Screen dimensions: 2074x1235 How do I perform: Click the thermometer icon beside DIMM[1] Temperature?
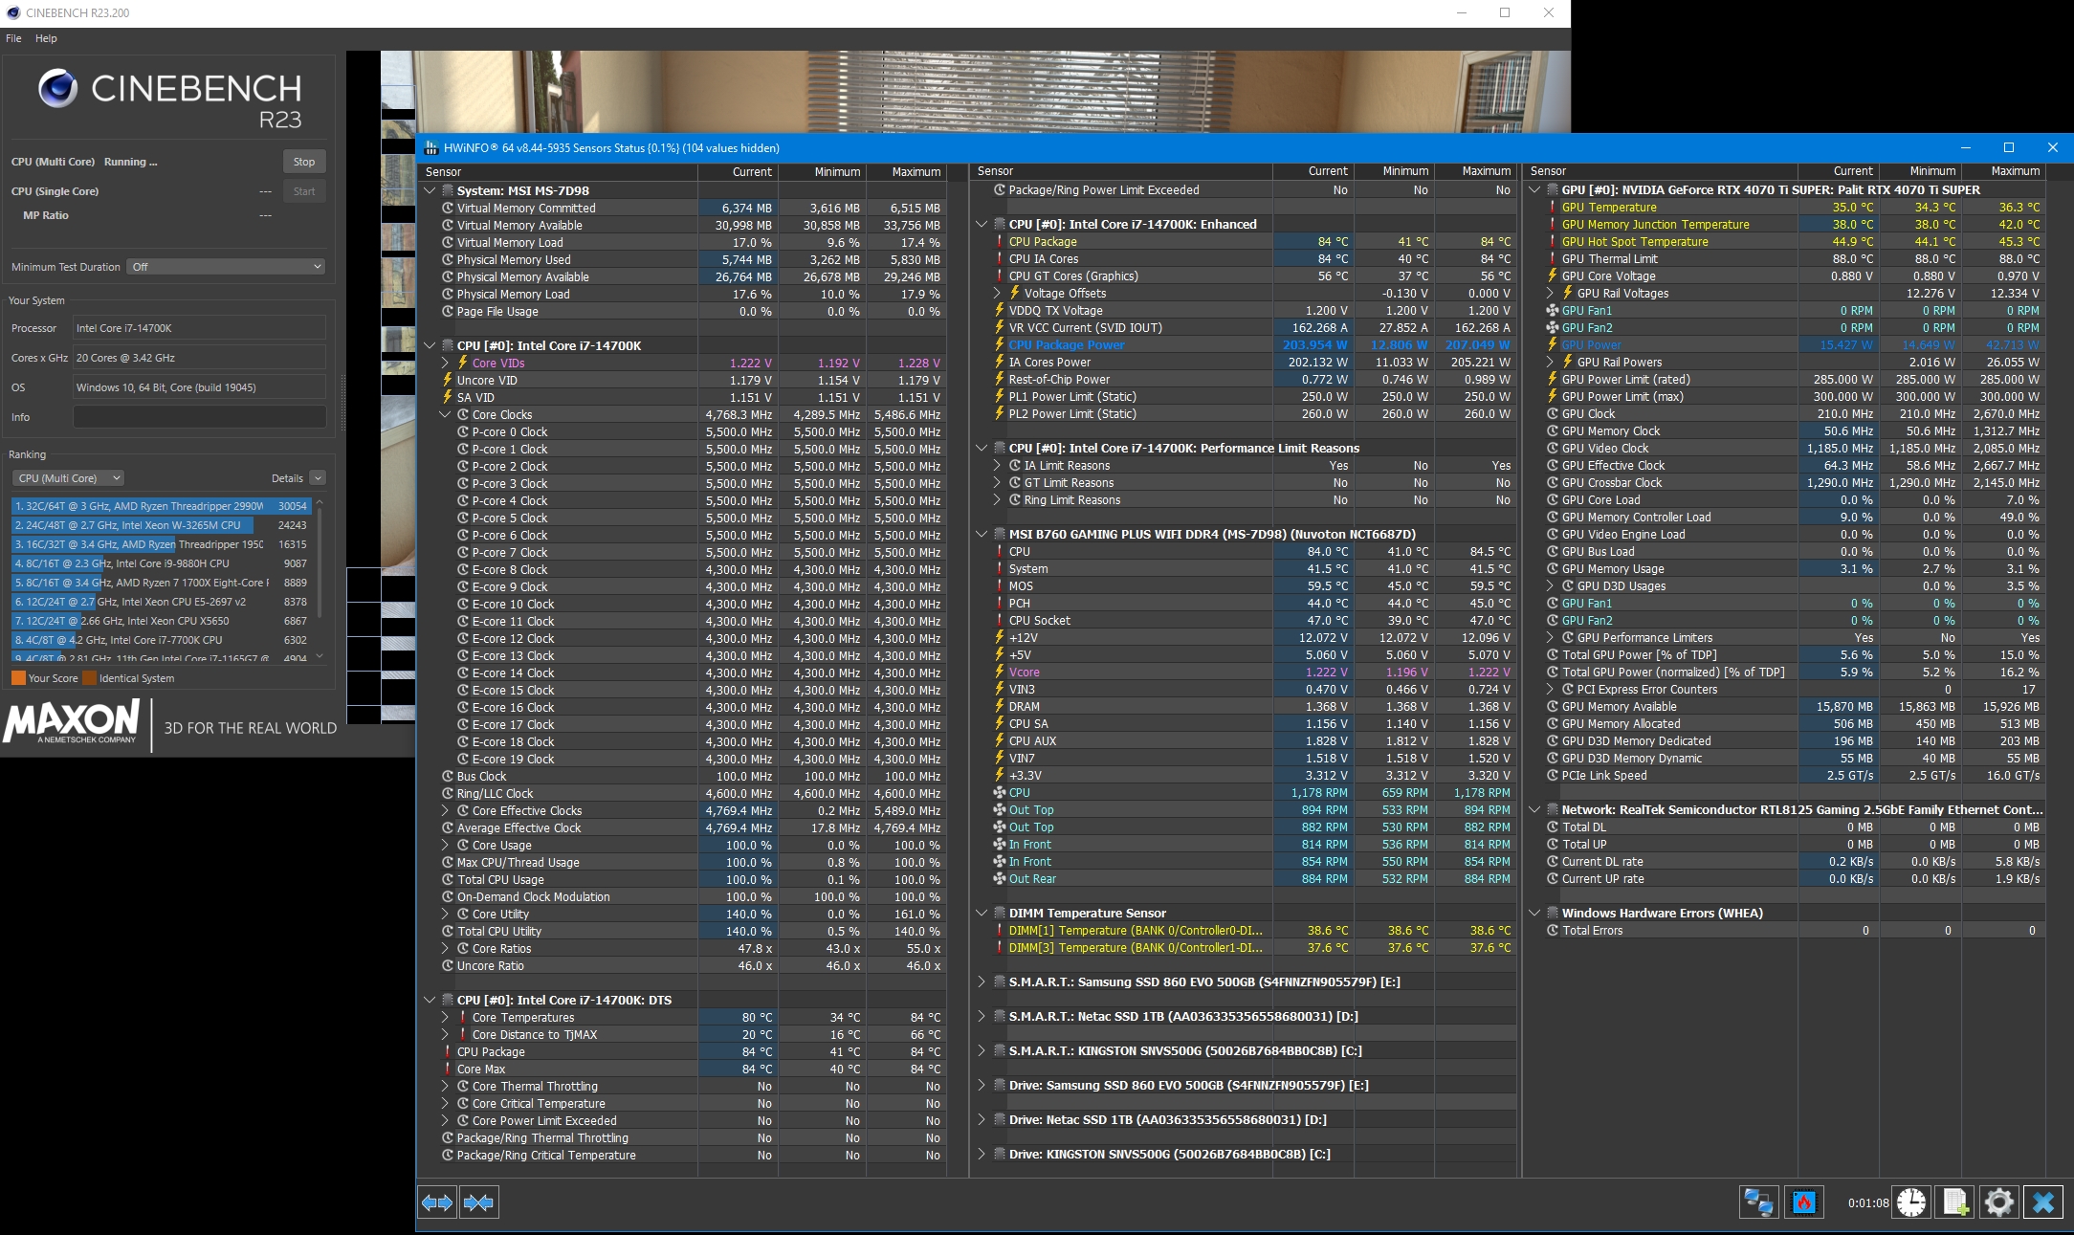point(999,931)
